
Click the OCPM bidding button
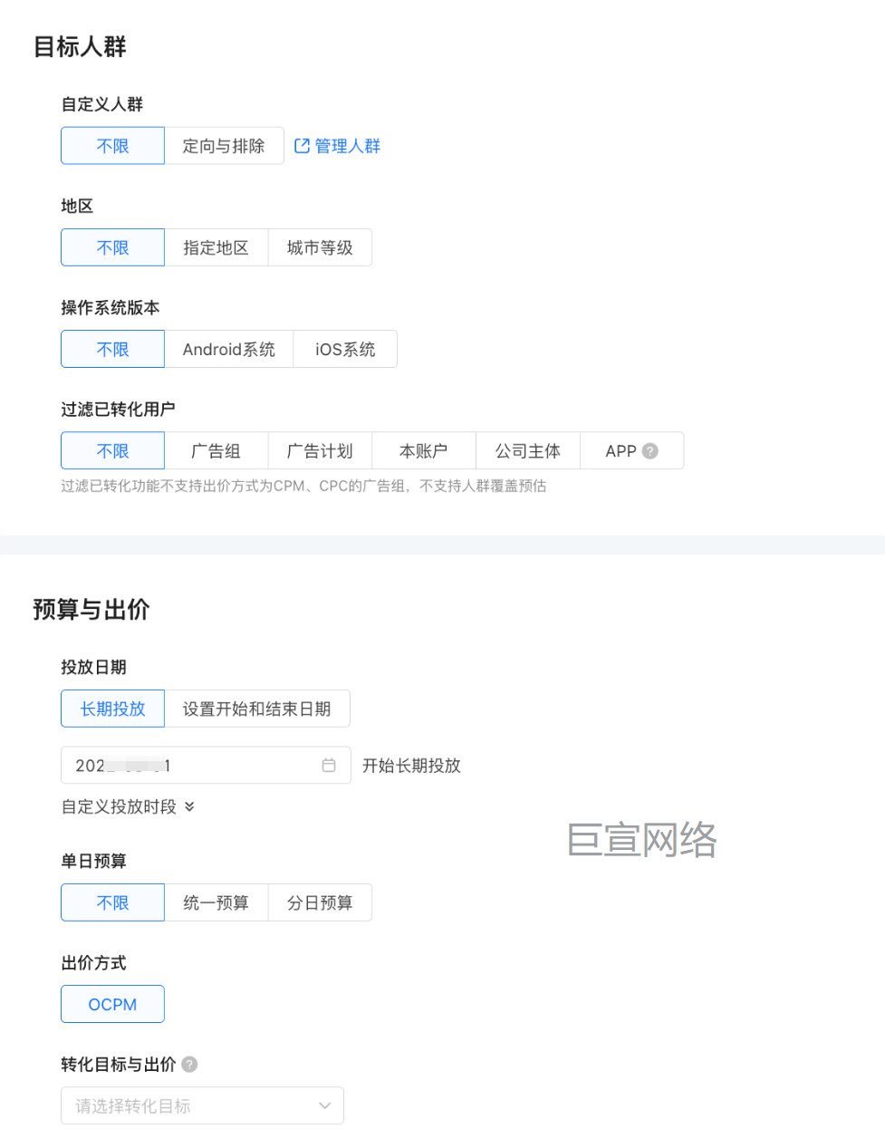[112, 1004]
